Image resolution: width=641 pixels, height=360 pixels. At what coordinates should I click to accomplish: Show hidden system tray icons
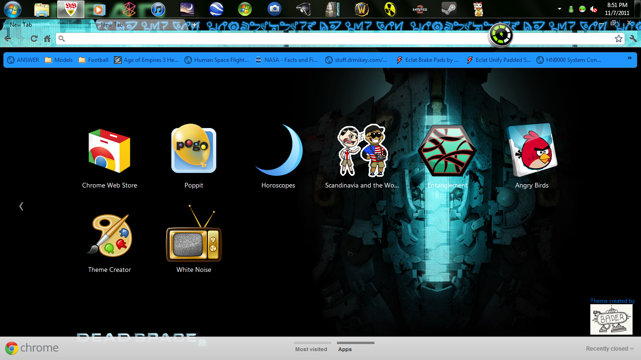click(559, 9)
